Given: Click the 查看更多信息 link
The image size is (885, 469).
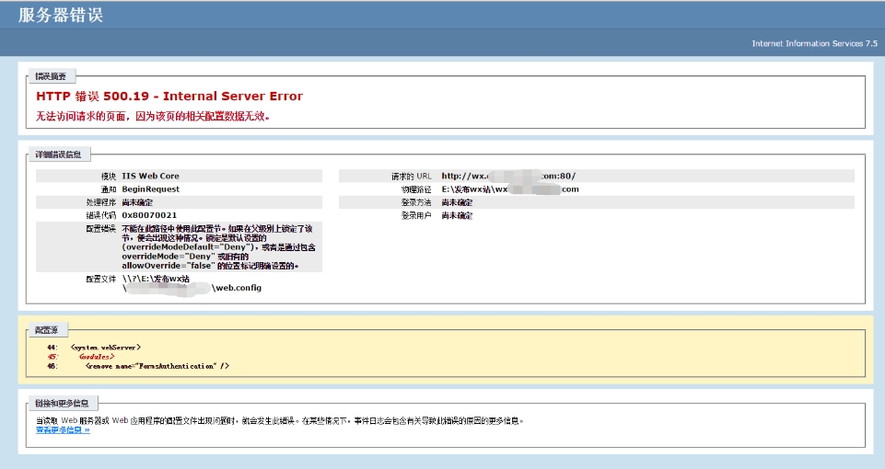Looking at the screenshot, I should click(x=63, y=429).
